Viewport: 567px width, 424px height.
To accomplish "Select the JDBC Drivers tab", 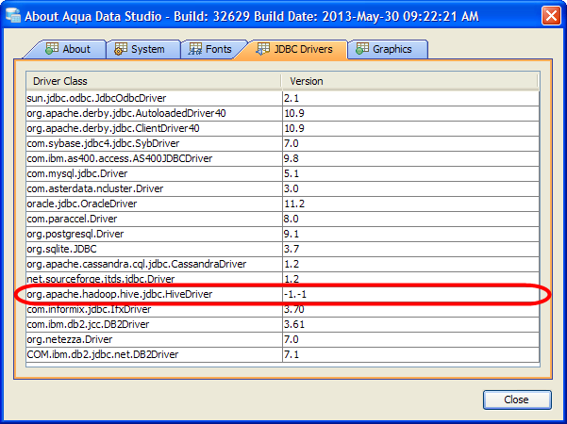I will [x=294, y=49].
